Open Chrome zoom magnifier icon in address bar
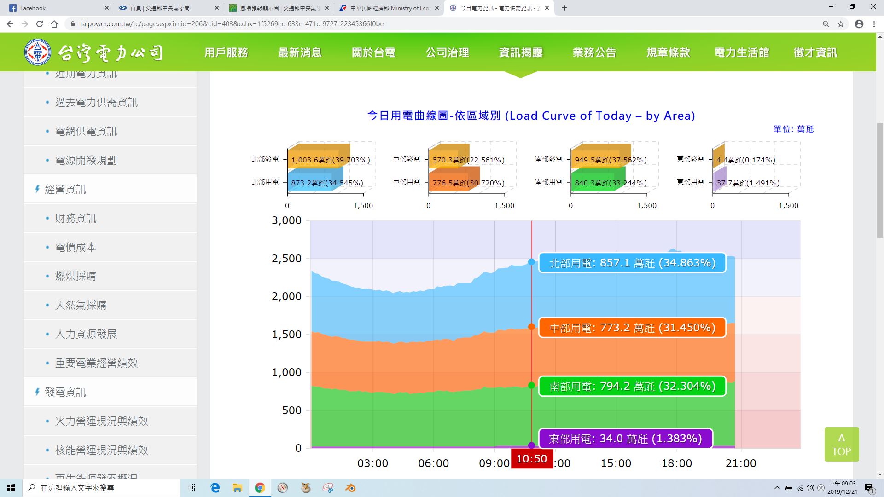The image size is (884, 497). 826,24
